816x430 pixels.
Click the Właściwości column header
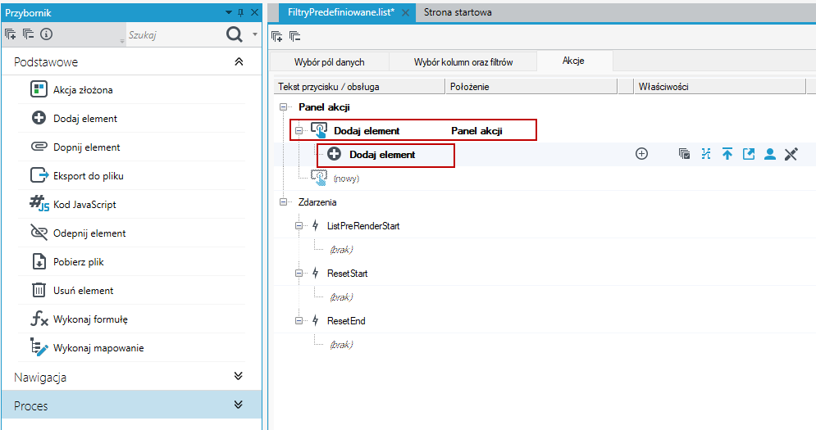[x=719, y=86]
